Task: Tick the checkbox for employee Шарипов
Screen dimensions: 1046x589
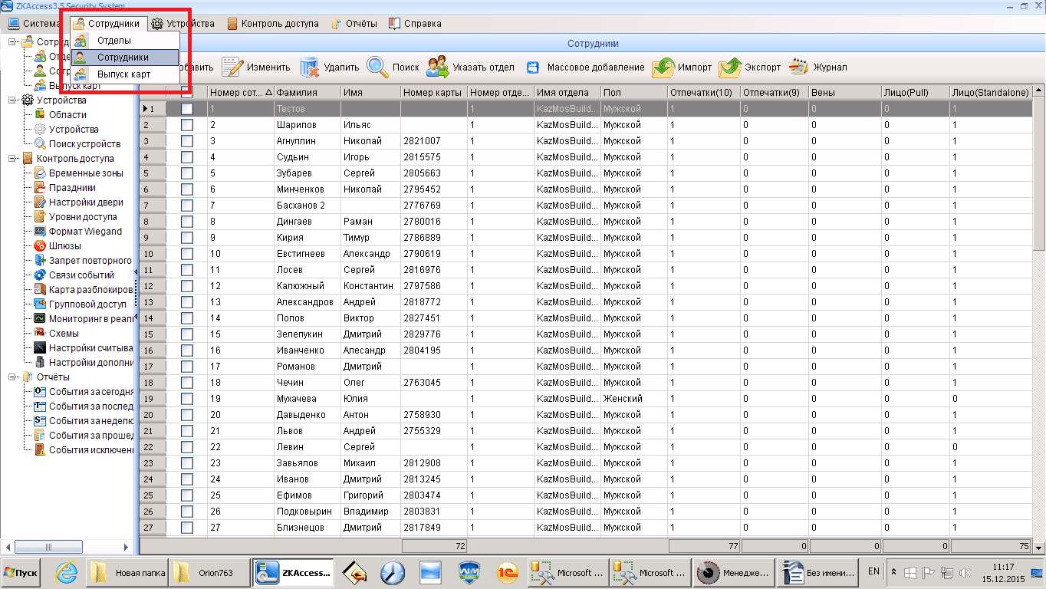Action: pyautogui.click(x=187, y=125)
